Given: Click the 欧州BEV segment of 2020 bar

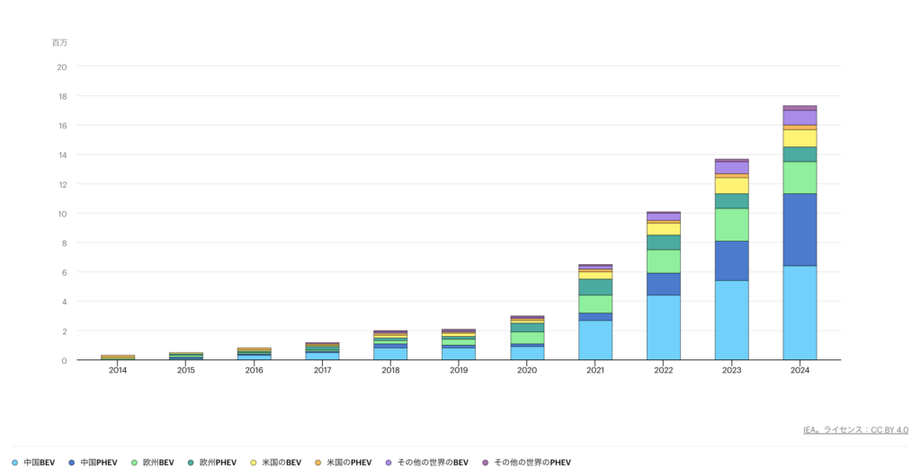Looking at the screenshot, I should 527,338.
